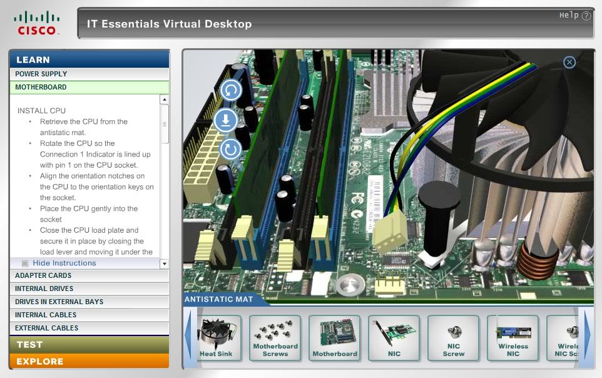This screenshot has width=602, height=378.
Task: Click 'Align the orientation notches on' instruction
Action: point(92,176)
